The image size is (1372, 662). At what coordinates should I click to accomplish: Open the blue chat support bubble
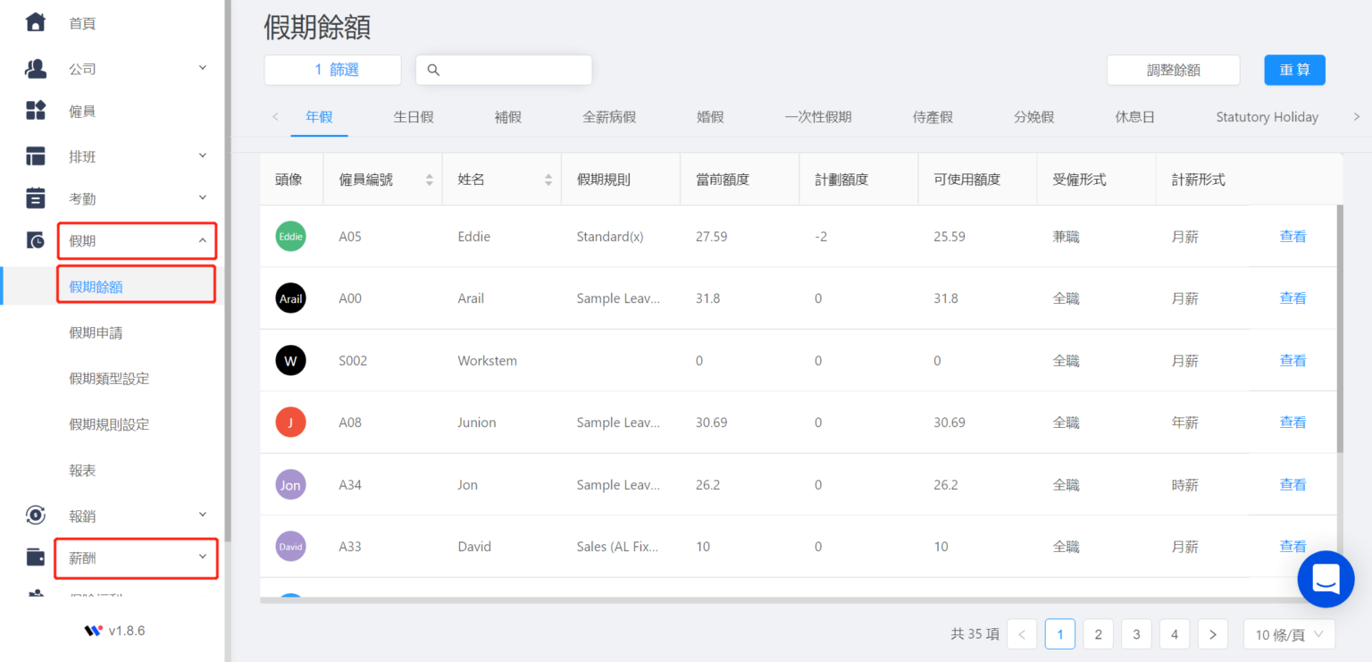pyautogui.click(x=1326, y=579)
